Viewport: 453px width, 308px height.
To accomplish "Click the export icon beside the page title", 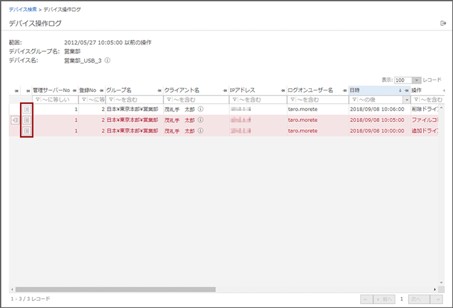I will [443, 23].
